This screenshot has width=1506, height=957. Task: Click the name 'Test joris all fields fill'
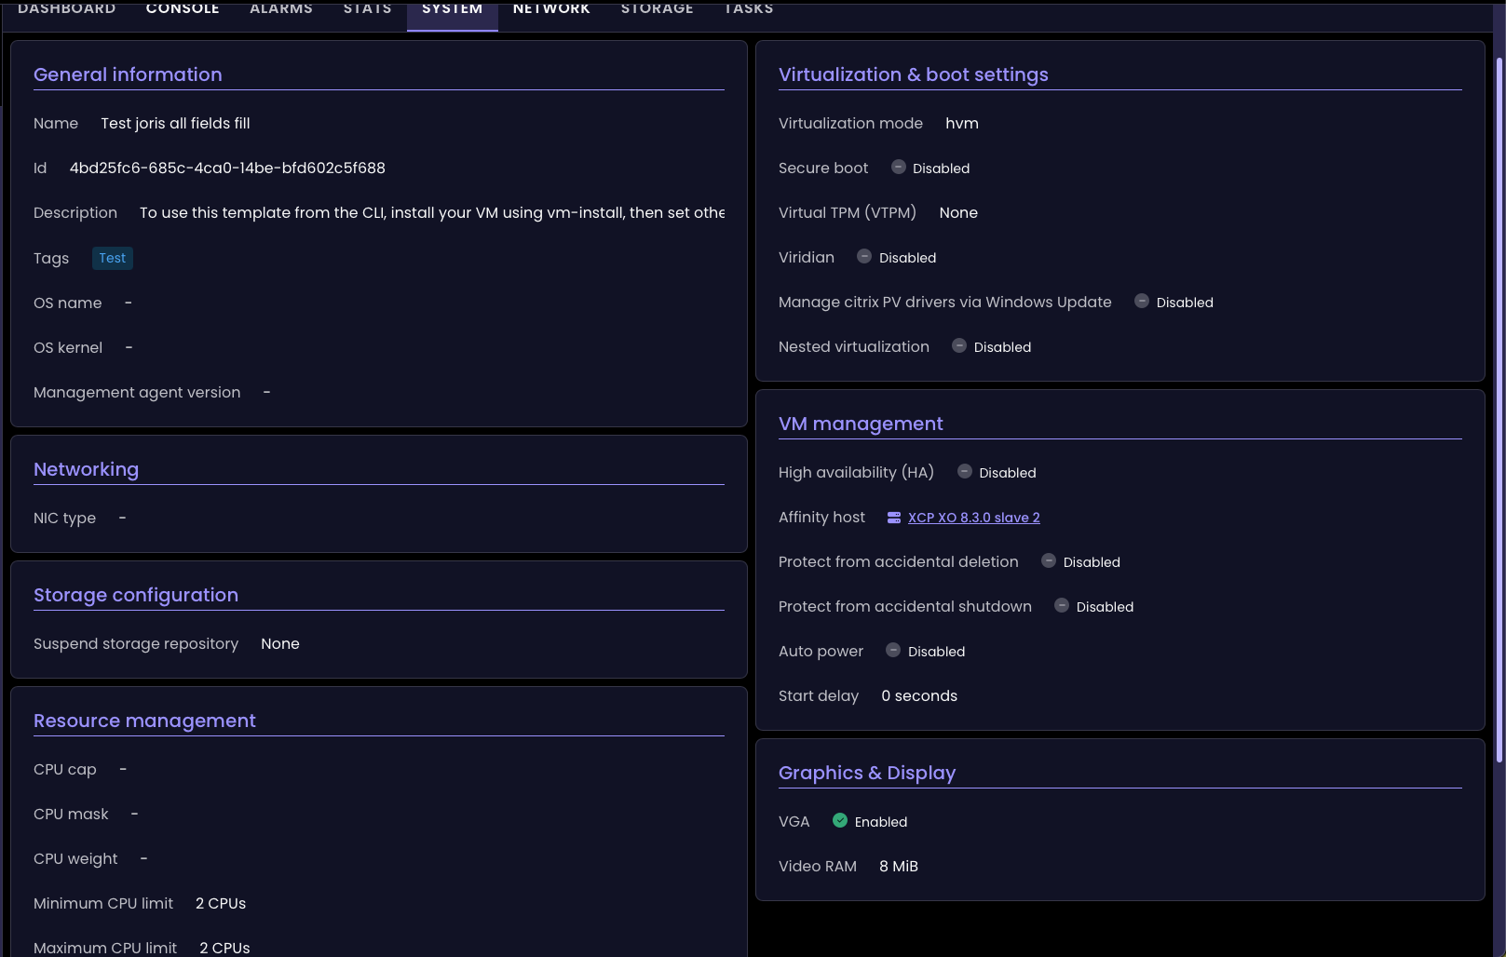(175, 124)
